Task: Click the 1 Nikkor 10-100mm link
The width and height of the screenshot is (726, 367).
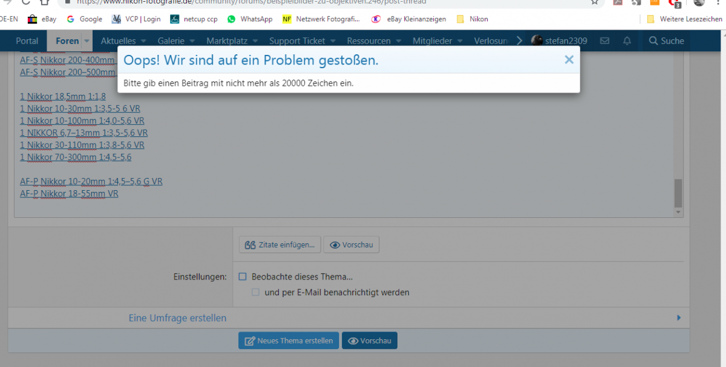Action: 82,121
